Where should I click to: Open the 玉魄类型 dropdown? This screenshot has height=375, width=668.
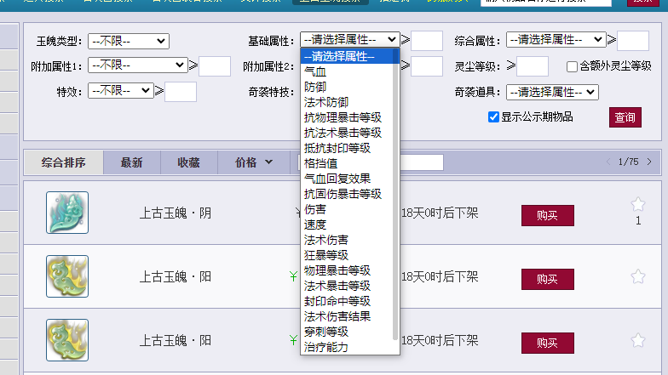pos(128,41)
